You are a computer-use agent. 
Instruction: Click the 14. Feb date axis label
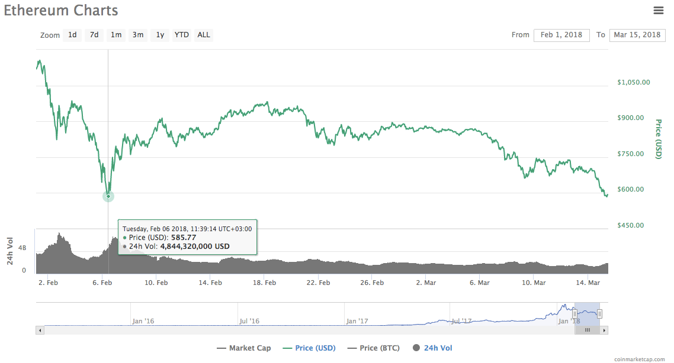tap(210, 283)
